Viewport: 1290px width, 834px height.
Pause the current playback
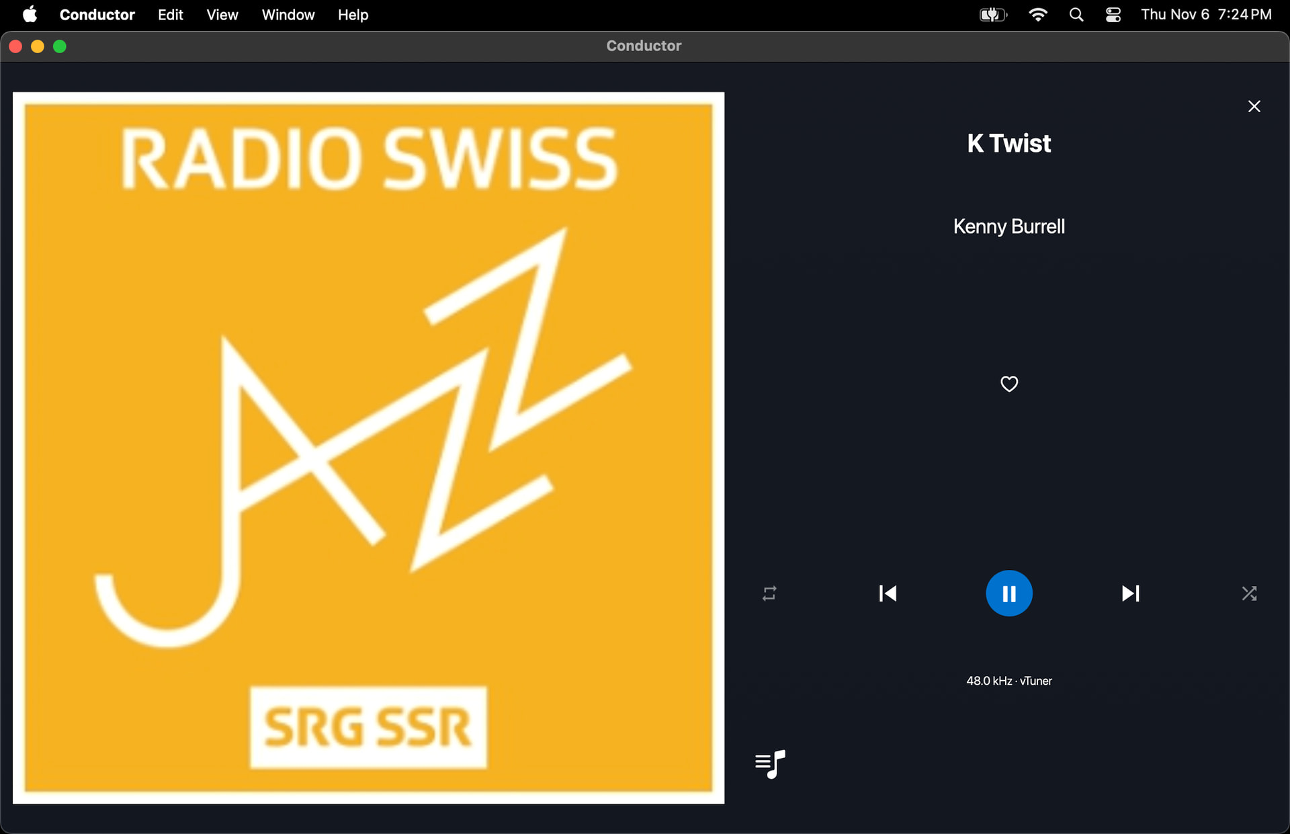[x=1008, y=593]
